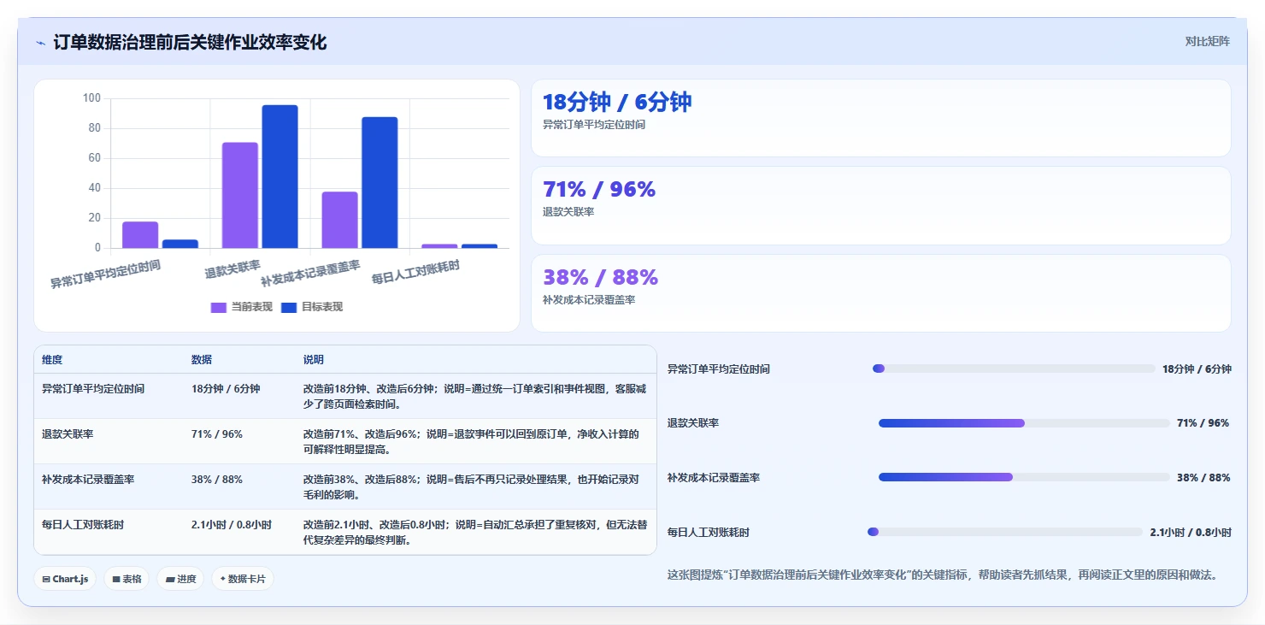
Task: Select the 数据卡片 tag chip
Action: tap(243, 579)
